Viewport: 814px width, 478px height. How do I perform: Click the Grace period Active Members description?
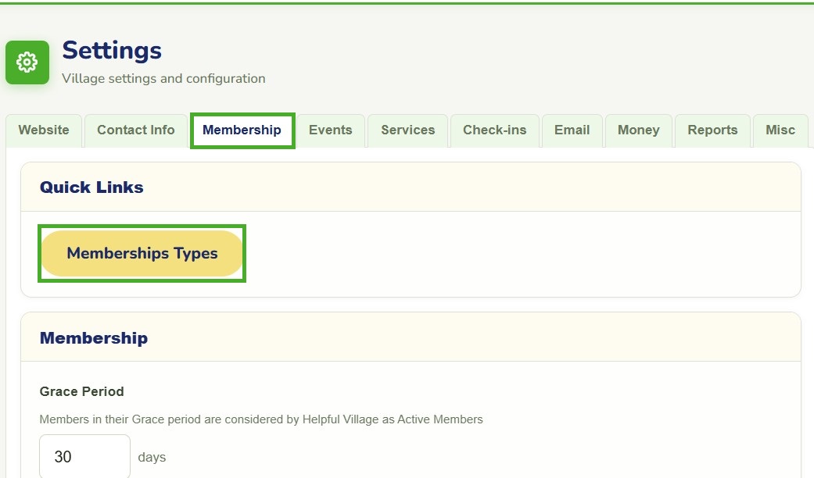[x=261, y=419]
